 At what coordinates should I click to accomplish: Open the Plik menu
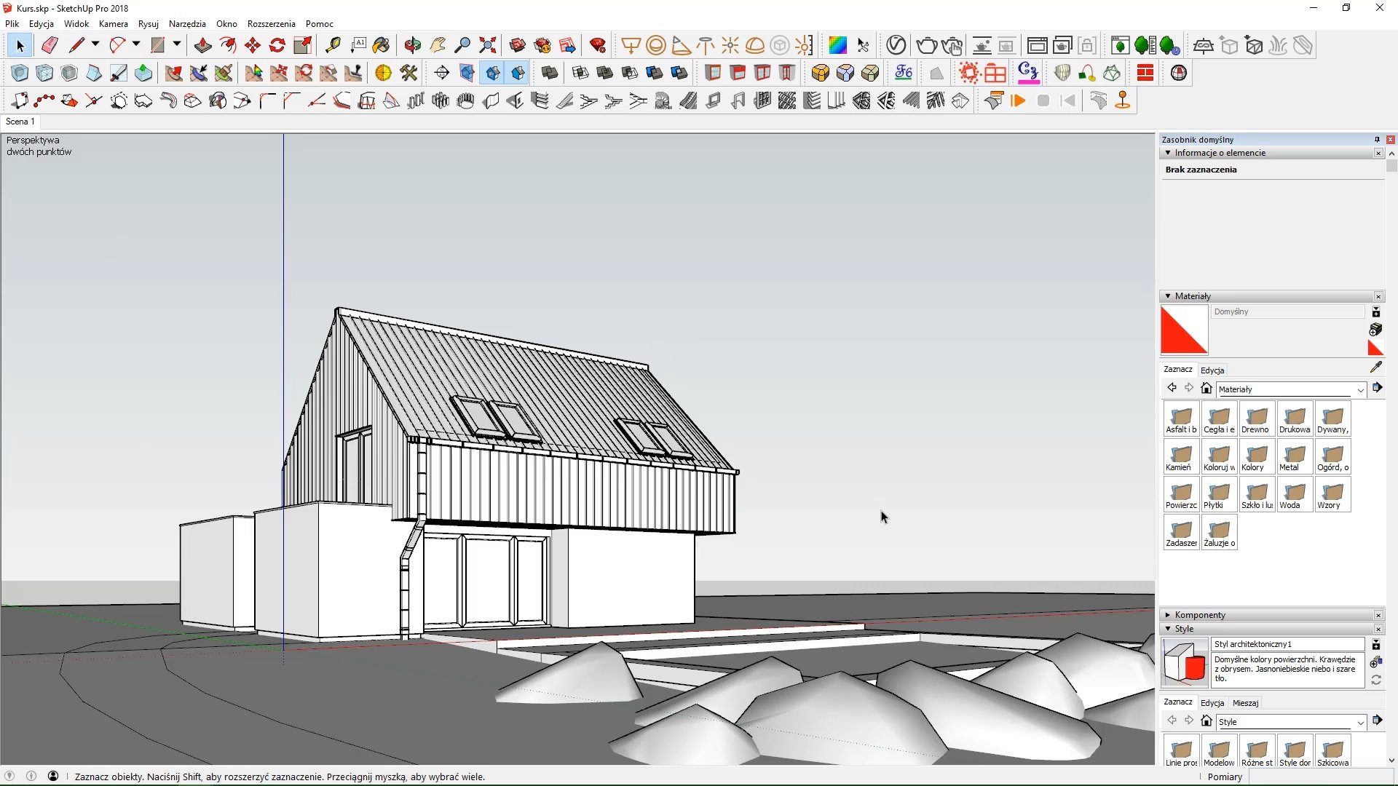[x=12, y=23]
